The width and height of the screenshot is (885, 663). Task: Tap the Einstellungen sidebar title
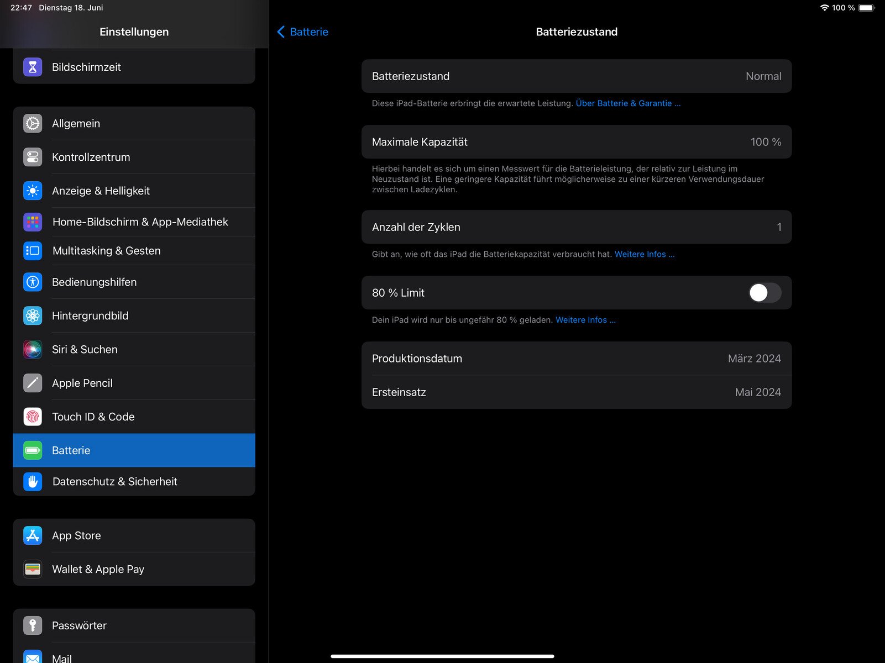pos(134,32)
